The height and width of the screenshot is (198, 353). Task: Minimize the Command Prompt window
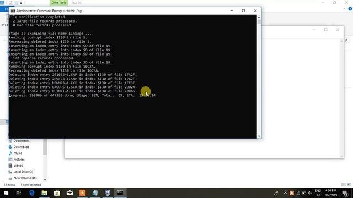232,10
